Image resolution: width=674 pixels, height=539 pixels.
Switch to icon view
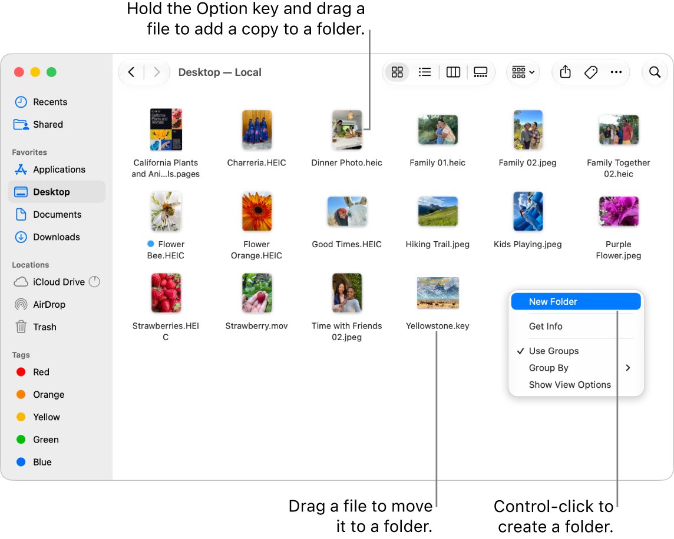coord(397,72)
